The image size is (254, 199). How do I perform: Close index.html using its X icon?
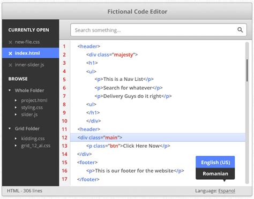point(10,53)
